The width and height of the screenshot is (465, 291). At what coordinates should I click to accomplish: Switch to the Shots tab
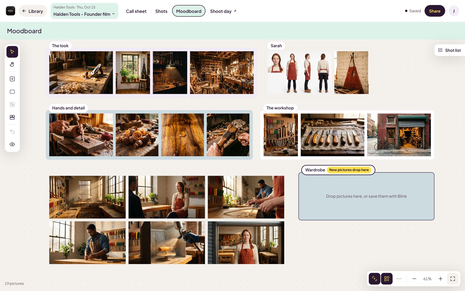tap(161, 11)
